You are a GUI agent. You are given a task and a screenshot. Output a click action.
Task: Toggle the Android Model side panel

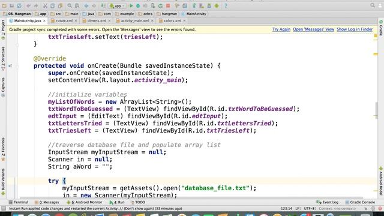[x=381, y=181]
